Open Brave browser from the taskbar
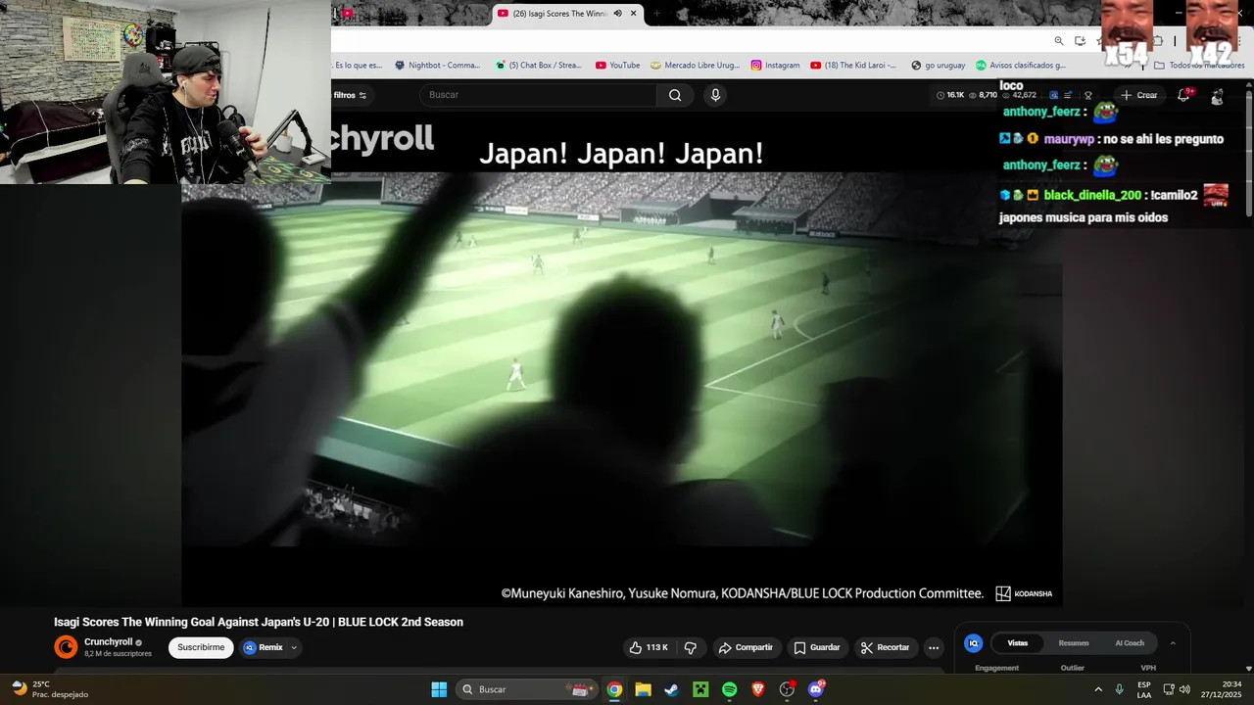Screen dimensions: 1254x705 pyautogui.click(x=758, y=689)
